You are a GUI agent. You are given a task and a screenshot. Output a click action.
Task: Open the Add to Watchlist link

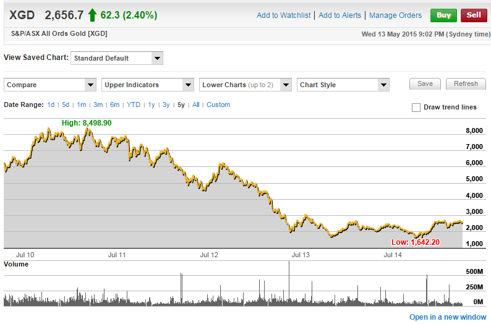[283, 15]
